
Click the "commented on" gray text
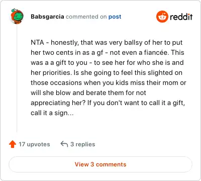(x=86, y=17)
